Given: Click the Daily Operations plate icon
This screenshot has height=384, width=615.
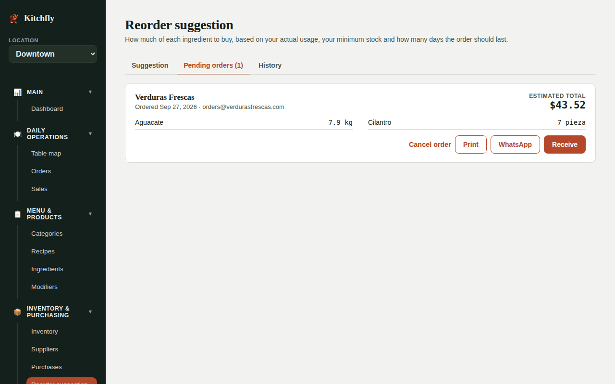Looking at the screenshot, I should click(x=18, y=134).
